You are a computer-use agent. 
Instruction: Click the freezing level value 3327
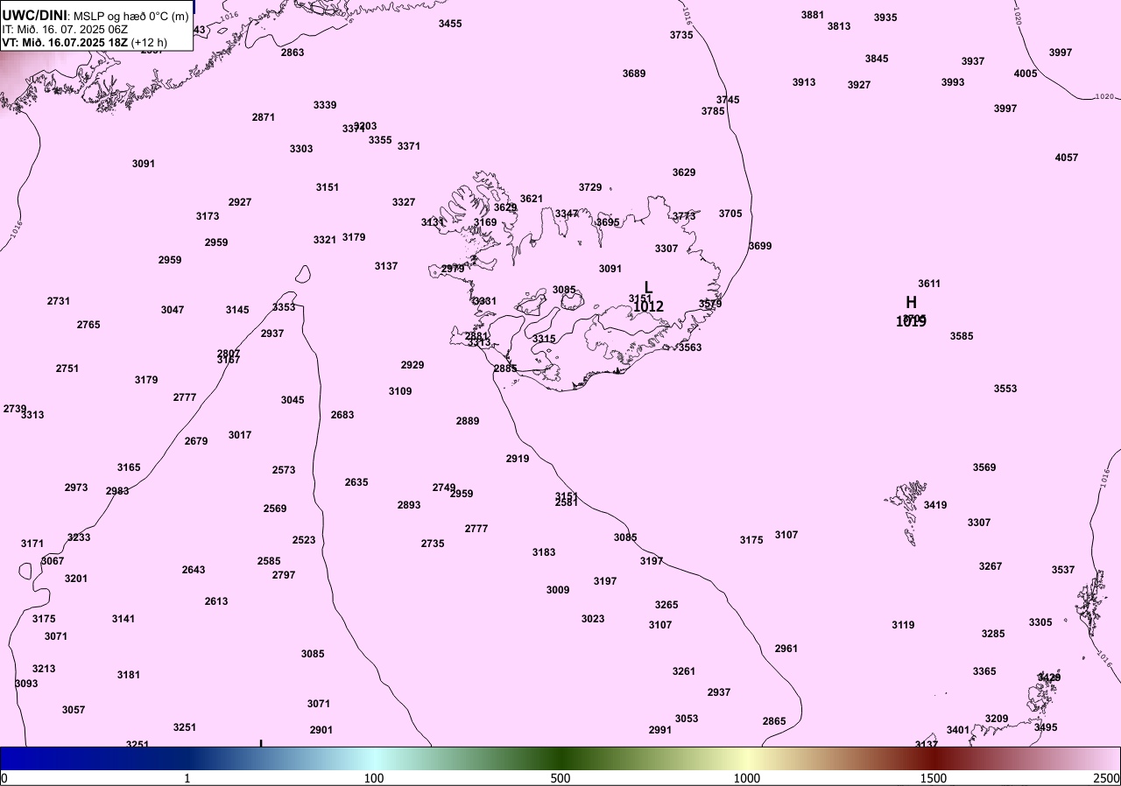404,202
